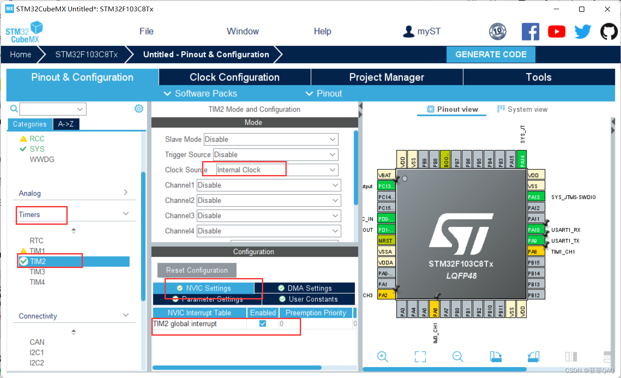The height and width of the screenshot is (378, 621).
Task: Expand the Software Packs menu
Action: (201, 93)
